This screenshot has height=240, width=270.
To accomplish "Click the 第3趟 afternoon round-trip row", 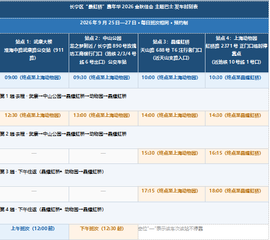I will 134,175.
